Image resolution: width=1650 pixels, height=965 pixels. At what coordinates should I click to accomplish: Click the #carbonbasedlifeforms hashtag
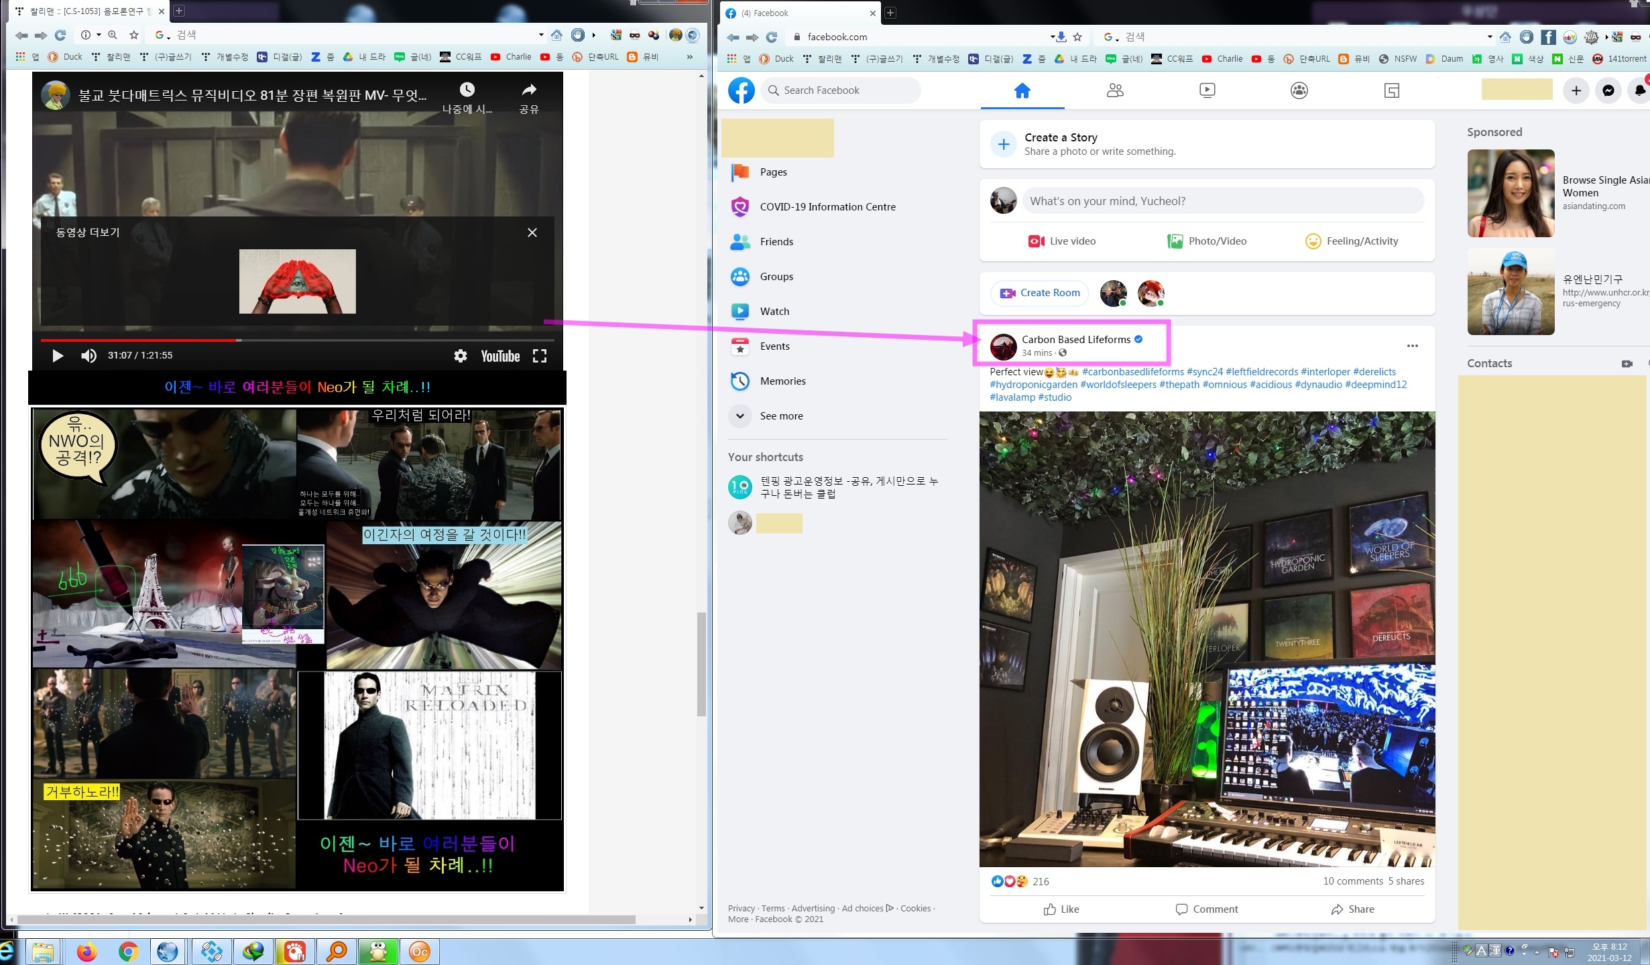[x=1132, y=372]
